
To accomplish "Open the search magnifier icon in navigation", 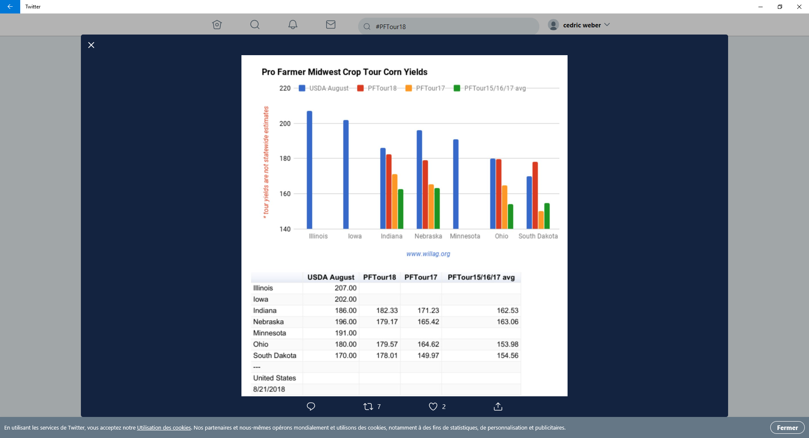I will click(254, 25).
